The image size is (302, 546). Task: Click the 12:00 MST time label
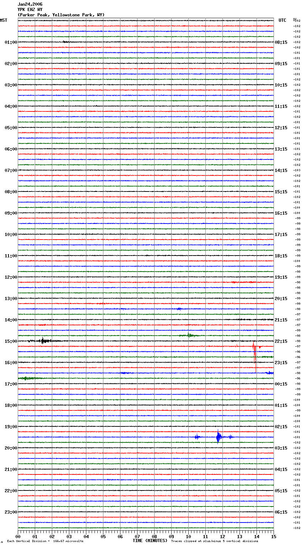coord(11,277)
